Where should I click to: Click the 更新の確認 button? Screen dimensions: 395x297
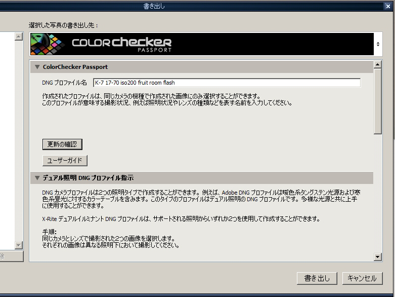tap(62, 144)
